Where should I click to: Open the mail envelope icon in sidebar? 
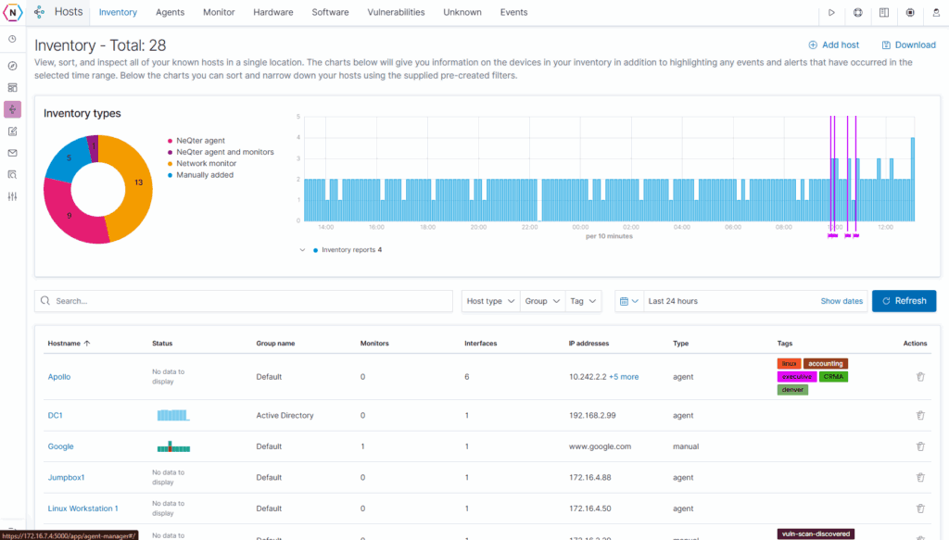(x=12, y=153)
